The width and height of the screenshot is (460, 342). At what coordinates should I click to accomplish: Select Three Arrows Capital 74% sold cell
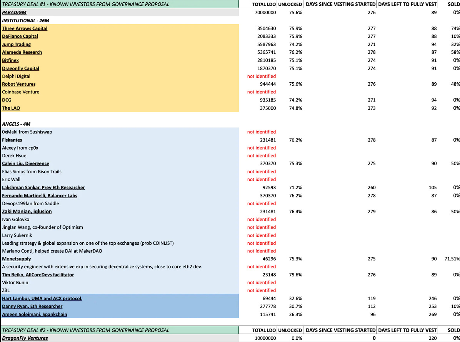[456, 28]
